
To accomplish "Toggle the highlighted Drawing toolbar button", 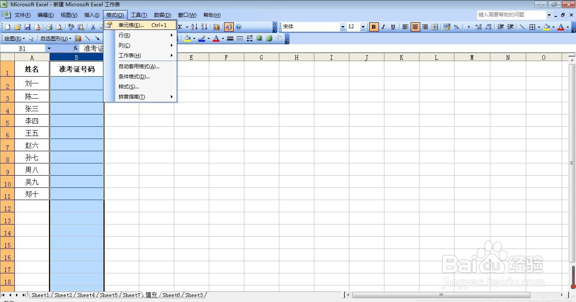I will 228,27.
